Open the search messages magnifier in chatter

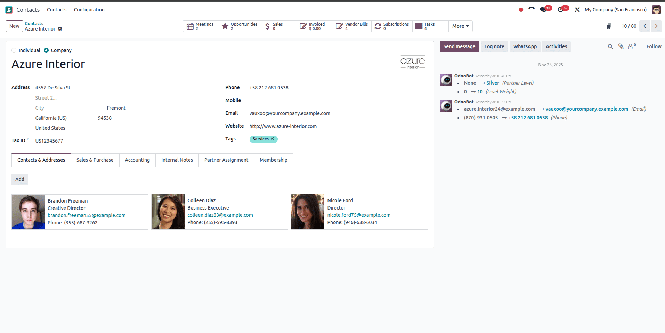click(x=610, y=46)
